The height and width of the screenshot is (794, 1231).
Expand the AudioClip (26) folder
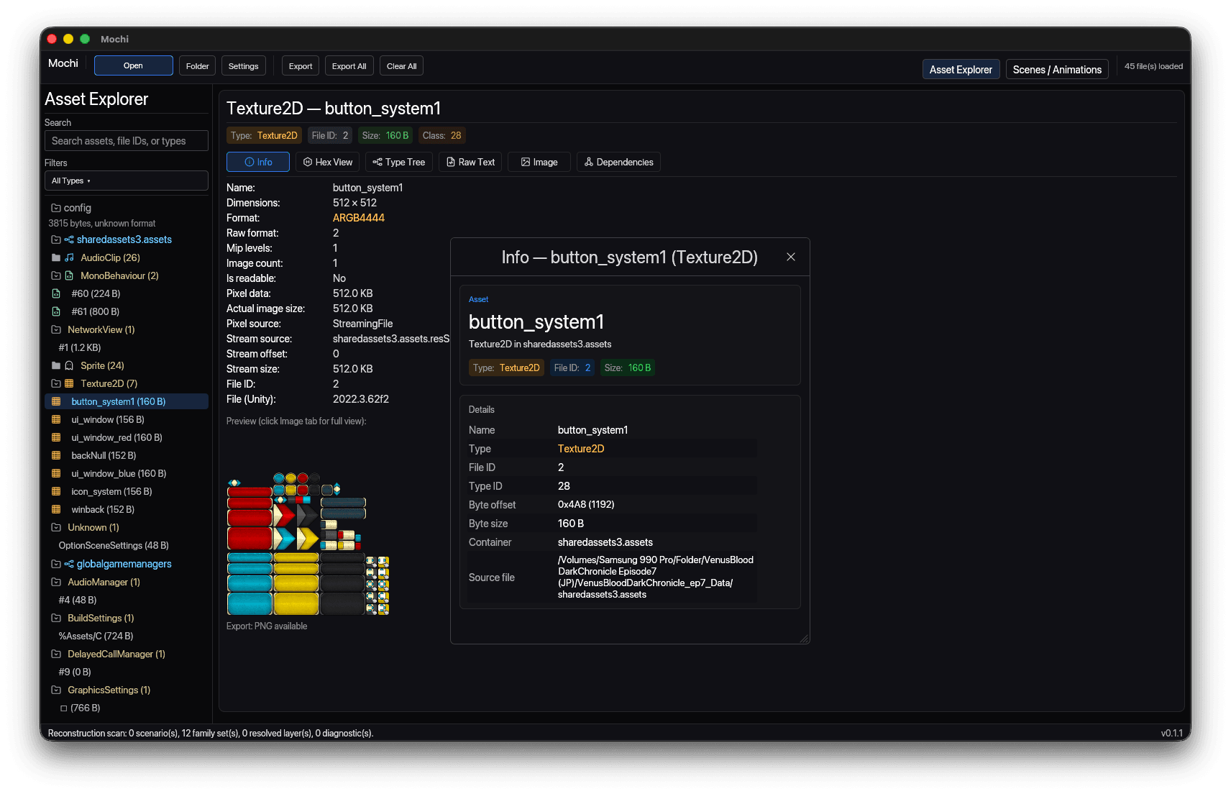(56, 257)
